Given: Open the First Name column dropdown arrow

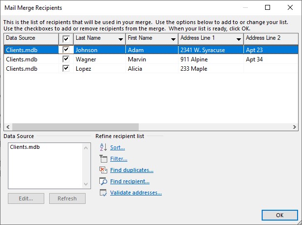Looking at the screenshot, I should 173,39.
